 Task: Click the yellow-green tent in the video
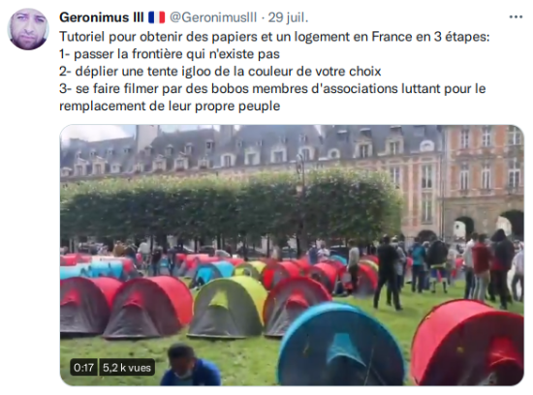[229, 307]
